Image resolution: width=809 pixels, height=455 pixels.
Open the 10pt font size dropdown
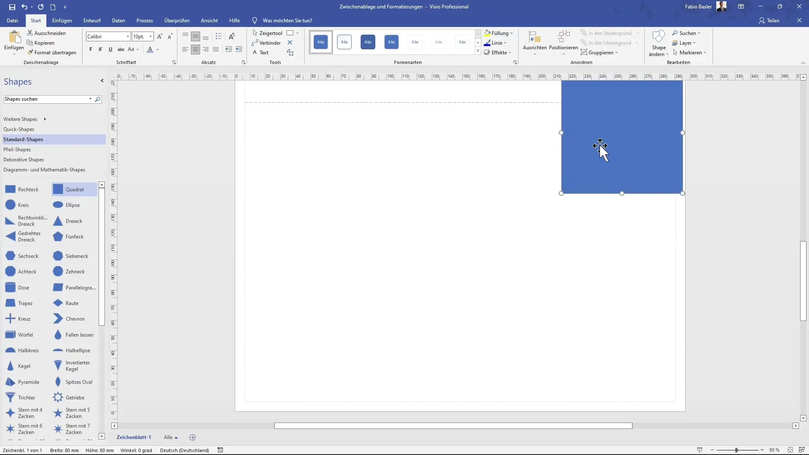point(150,37)
